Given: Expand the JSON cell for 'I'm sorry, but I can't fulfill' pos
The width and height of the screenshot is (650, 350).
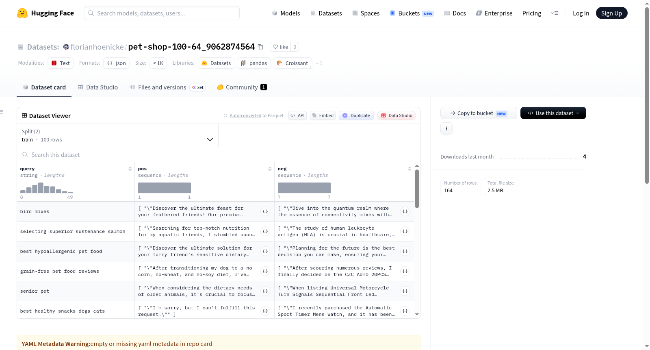Looking at the screenshot, I should pyautogui.click(x=265, y=311).
